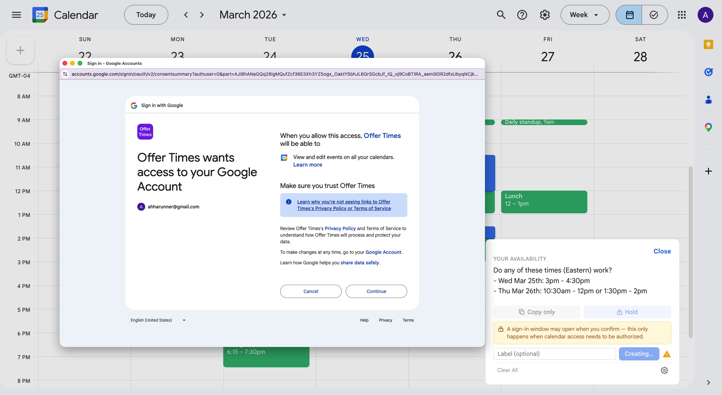Switch to Tasks view toggle
Screen dimensions: 722x395
point(654,15)
